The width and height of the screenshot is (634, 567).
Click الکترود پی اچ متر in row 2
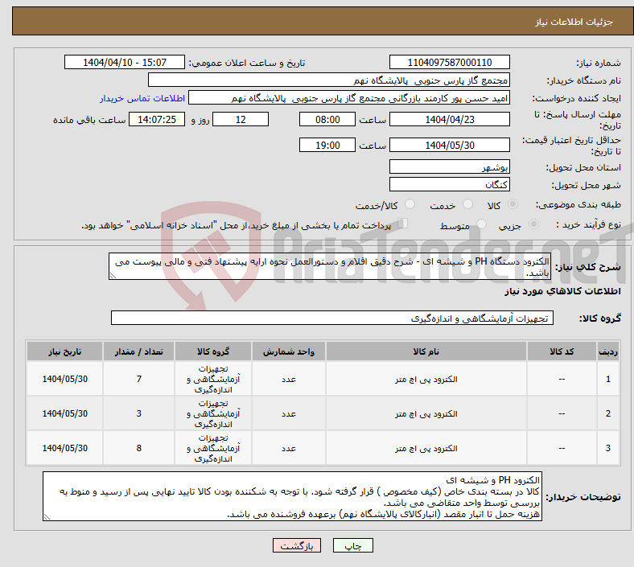click(426, 414)
